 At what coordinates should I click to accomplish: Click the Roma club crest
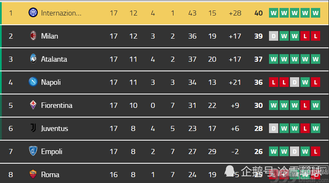(33, 174)
